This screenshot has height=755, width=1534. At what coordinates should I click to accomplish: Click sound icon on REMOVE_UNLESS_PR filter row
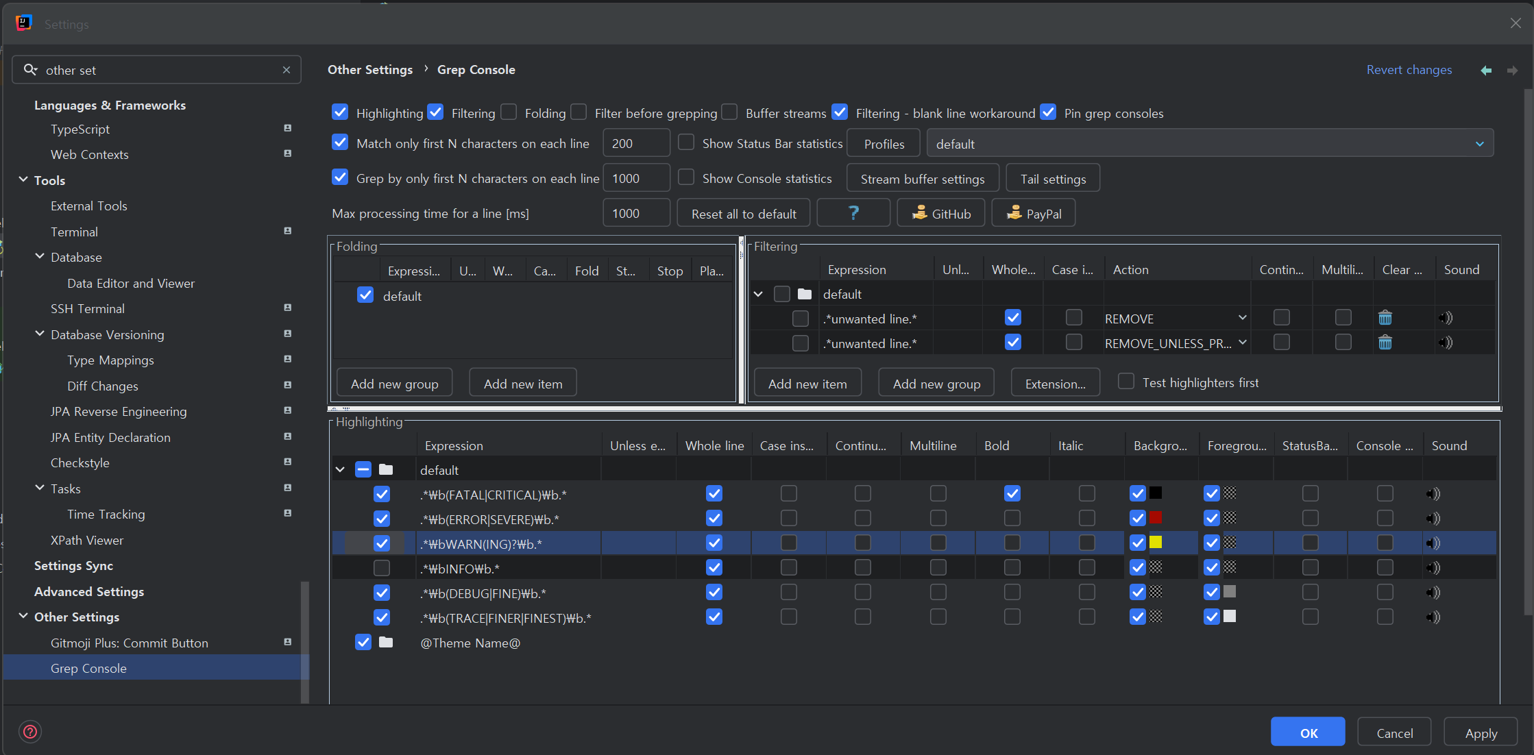pos(1445,343)
